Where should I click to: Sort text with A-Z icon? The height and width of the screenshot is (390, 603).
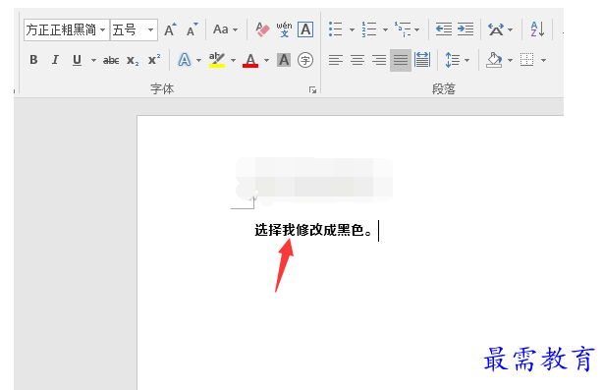(x=537, y=29)
